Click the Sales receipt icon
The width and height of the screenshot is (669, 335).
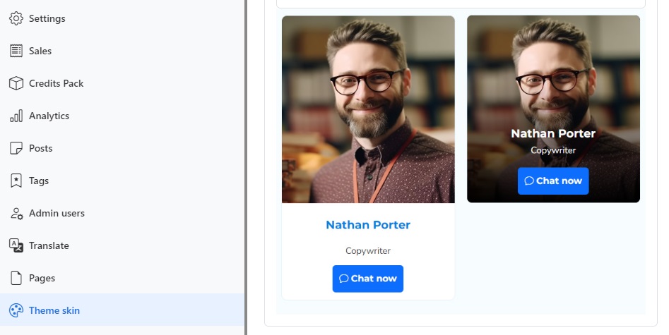click(16, 51)
